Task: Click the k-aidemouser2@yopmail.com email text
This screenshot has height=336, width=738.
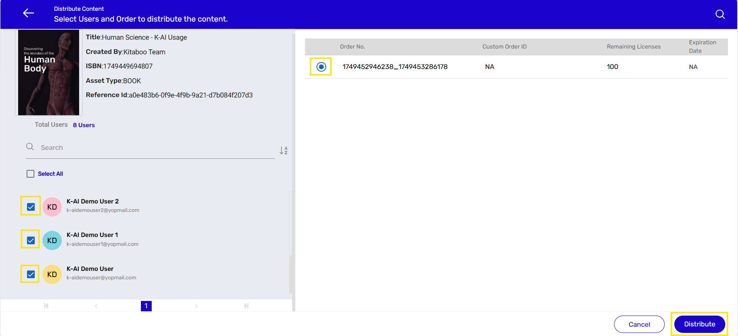Action: [103, 210]
